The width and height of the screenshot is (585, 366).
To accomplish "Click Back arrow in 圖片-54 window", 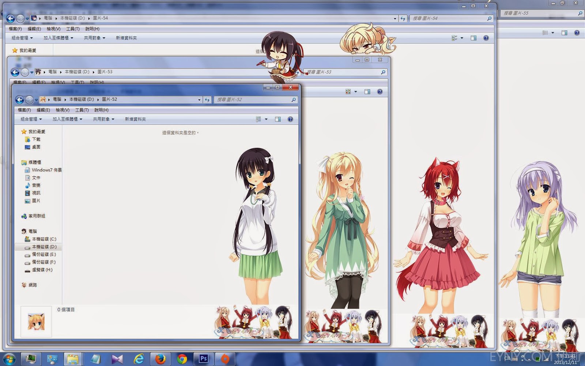I will pyautogui.click(x=11, y=18).
